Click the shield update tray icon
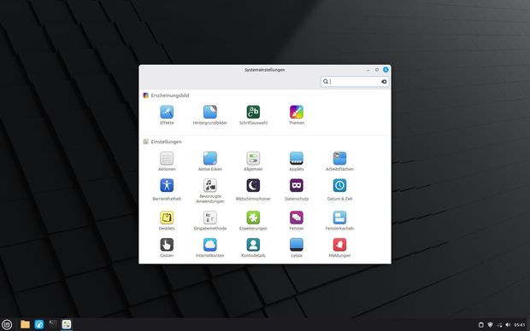 click(x=490, y=325)
